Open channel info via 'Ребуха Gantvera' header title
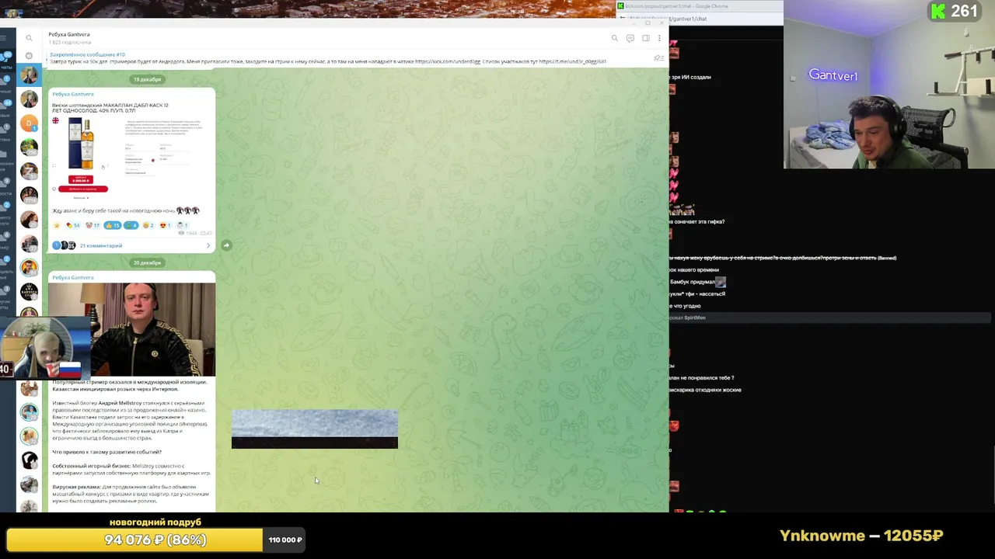This screenshot has width=995, height=559. point(69,34)
